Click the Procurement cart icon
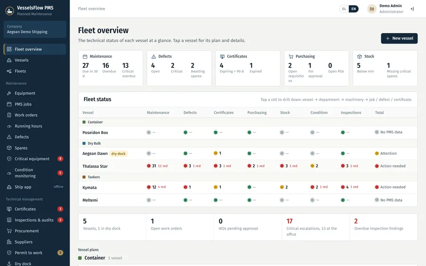Image resolution: width=426 pixels, height=266 pixels. [x=9, y=231]
